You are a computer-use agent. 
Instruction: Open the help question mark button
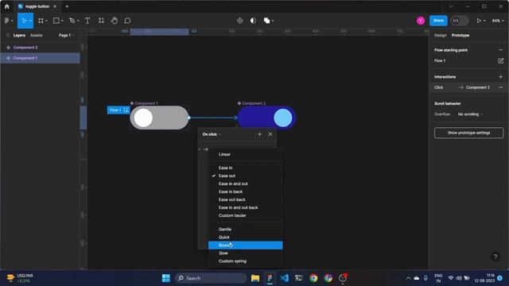click(495, 257)
